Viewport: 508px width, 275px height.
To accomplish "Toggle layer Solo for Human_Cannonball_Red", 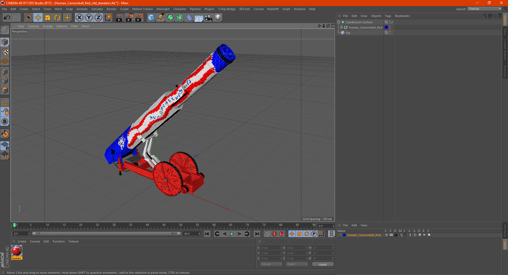I will click(386, 235).
